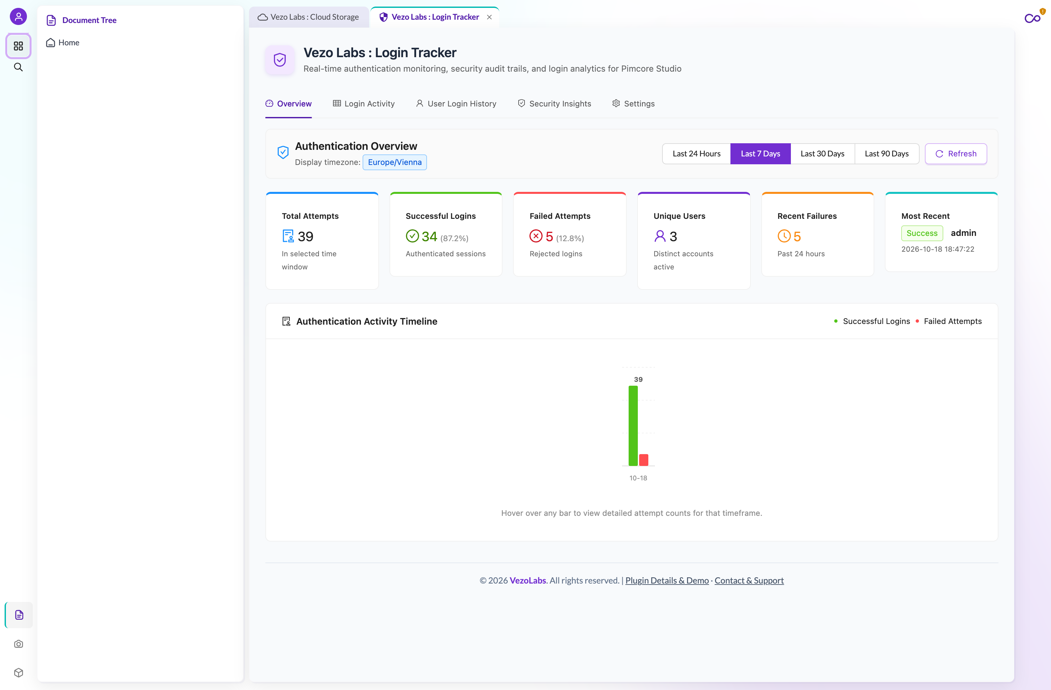Viewport: 1051px width, 690px height.
Task: Close the Login Tracker tab
Action: (489, 17)
